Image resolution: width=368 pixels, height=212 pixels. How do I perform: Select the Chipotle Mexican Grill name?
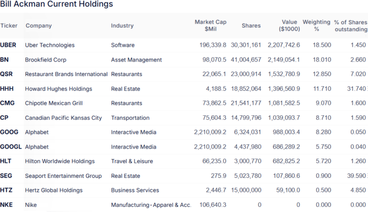(x=54, y=103)
